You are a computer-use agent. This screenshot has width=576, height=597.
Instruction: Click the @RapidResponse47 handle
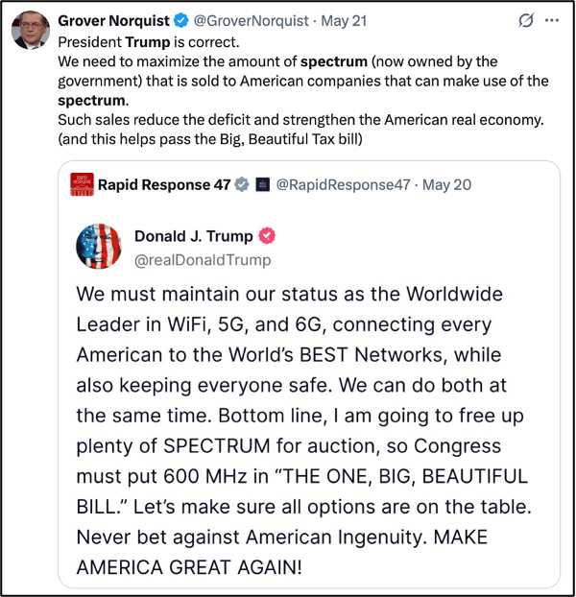coord(344,184)
